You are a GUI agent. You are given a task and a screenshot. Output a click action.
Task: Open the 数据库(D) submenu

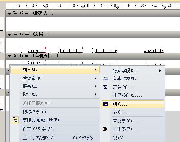pos(55,78)
